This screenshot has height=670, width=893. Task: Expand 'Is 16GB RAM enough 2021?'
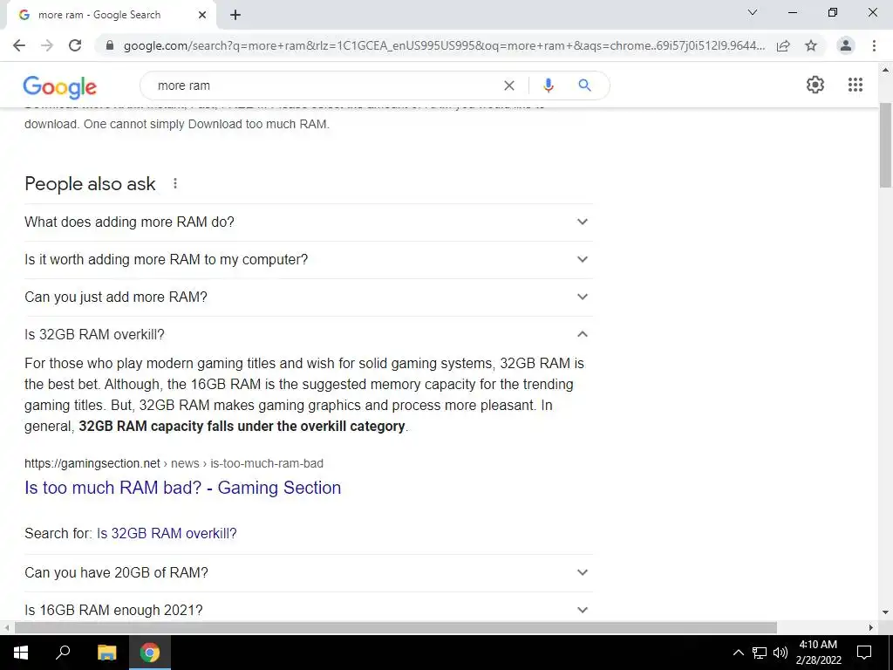coord(308,608)
